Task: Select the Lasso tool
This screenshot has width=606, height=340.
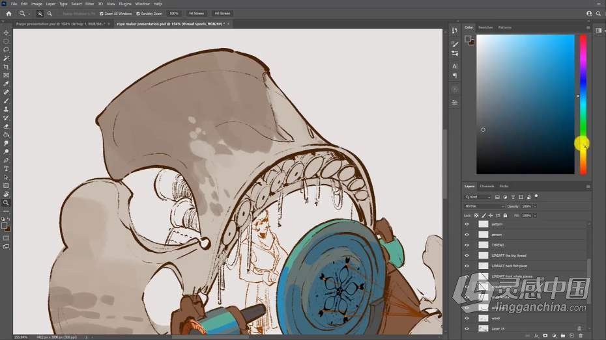Action: coord(7,49)
